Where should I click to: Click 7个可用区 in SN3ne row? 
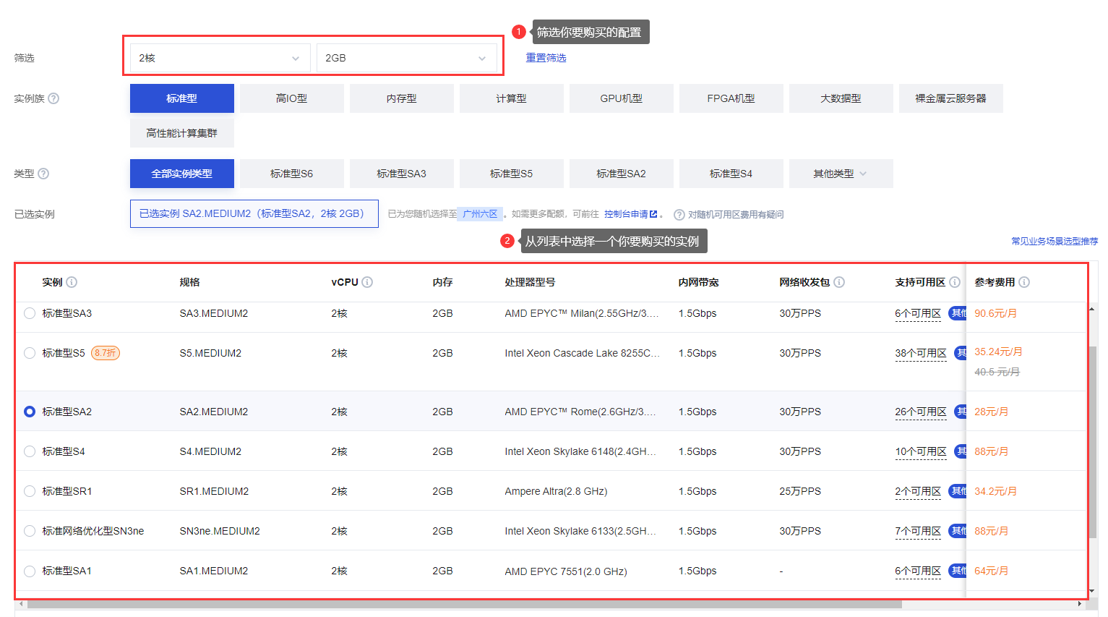(918, 531)
